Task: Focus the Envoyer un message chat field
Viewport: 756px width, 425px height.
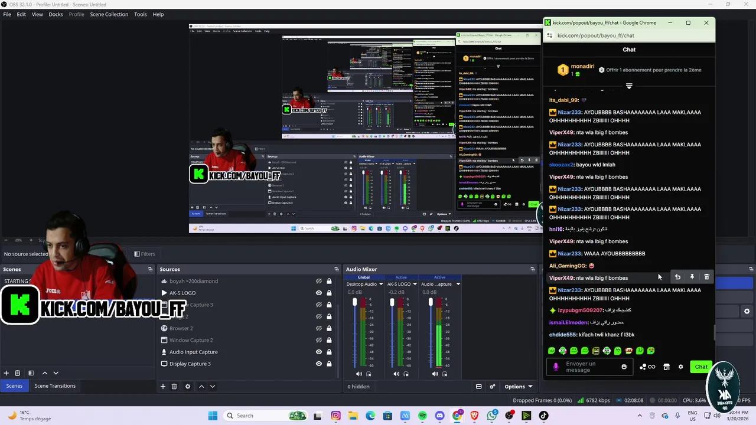Action: [591, 367]
